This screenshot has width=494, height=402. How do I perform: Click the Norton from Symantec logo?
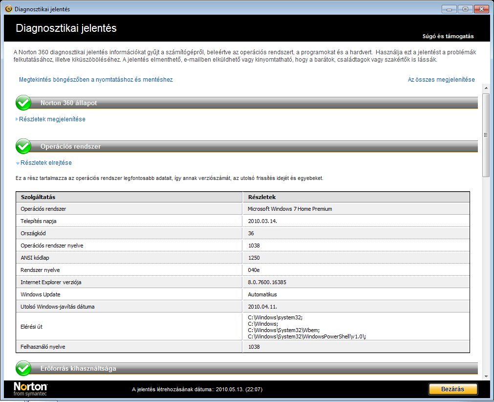(x=31, y=389)
